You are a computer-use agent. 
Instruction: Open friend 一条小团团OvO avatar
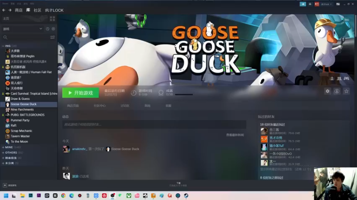pos(264,155)
